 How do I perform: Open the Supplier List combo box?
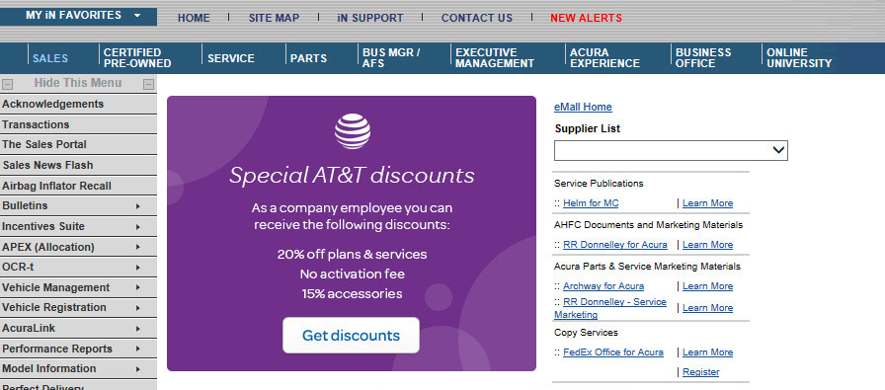(x=671, y=151)
